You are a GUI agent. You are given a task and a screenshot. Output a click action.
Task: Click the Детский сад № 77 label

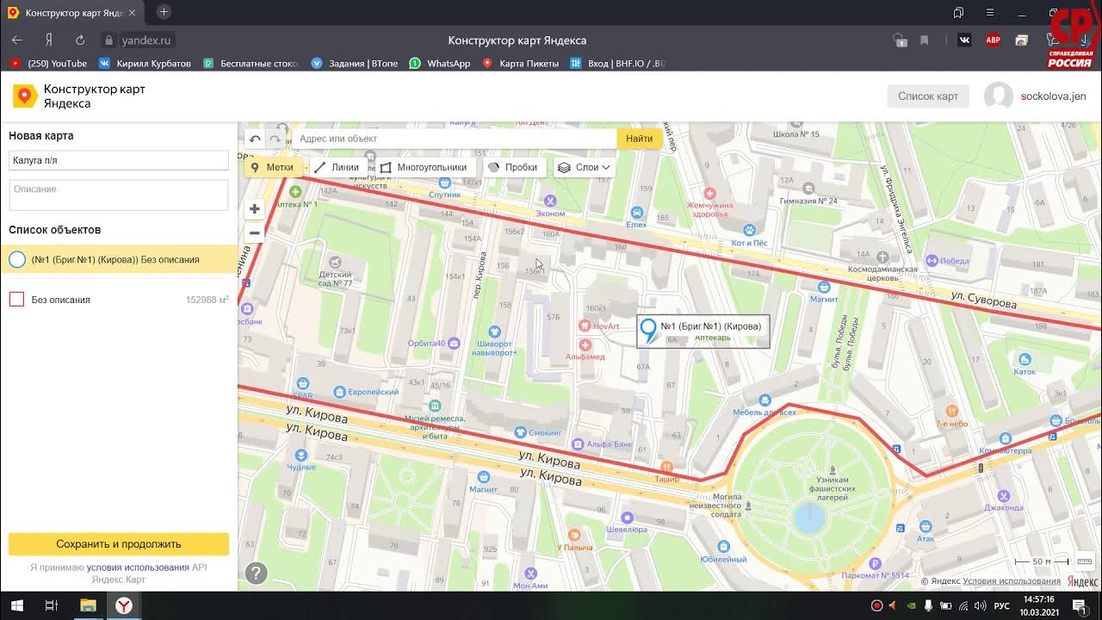point(336,278)
